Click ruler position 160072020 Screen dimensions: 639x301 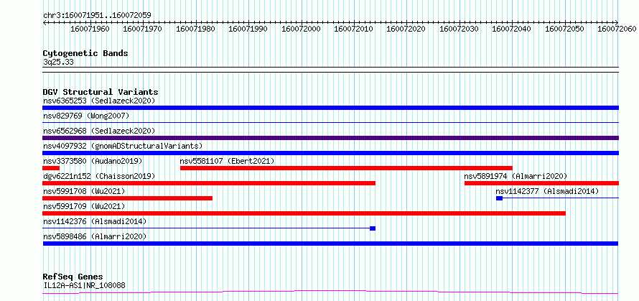click(406, 29)
